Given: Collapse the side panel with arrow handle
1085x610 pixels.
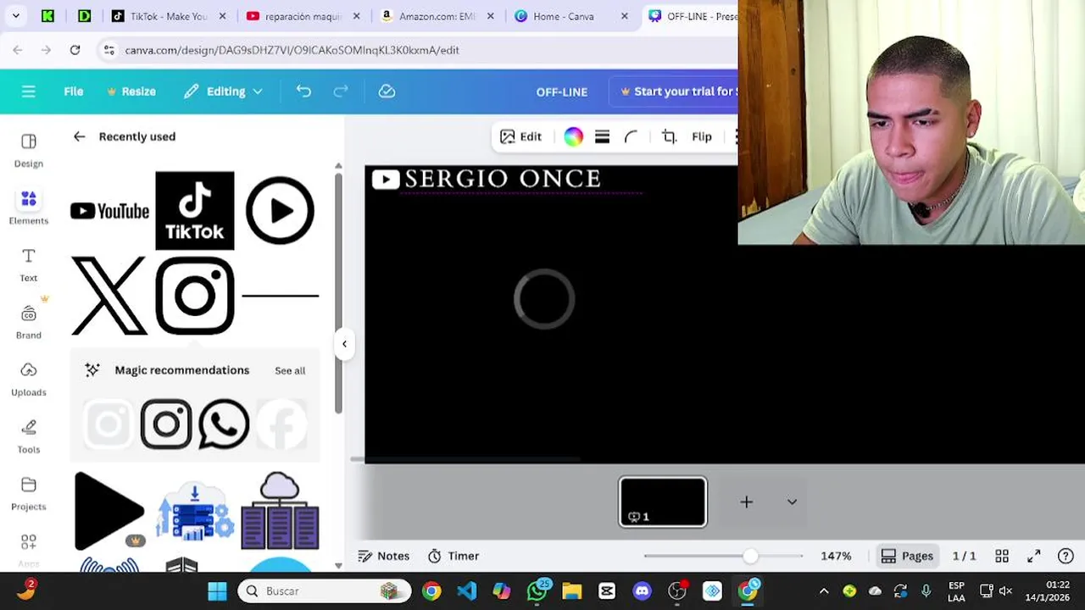Looking at the screenshot, I should (x=344, y=344).
